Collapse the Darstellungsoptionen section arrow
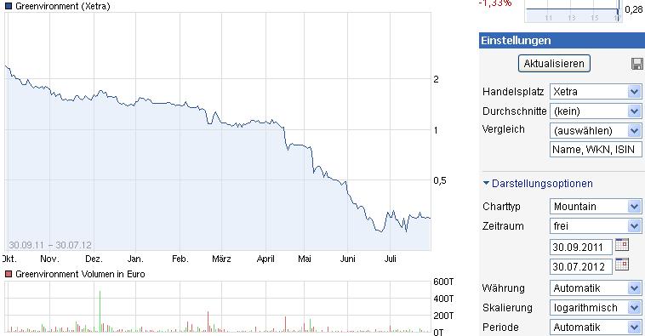The image size is (645, 336). (486, 183)
